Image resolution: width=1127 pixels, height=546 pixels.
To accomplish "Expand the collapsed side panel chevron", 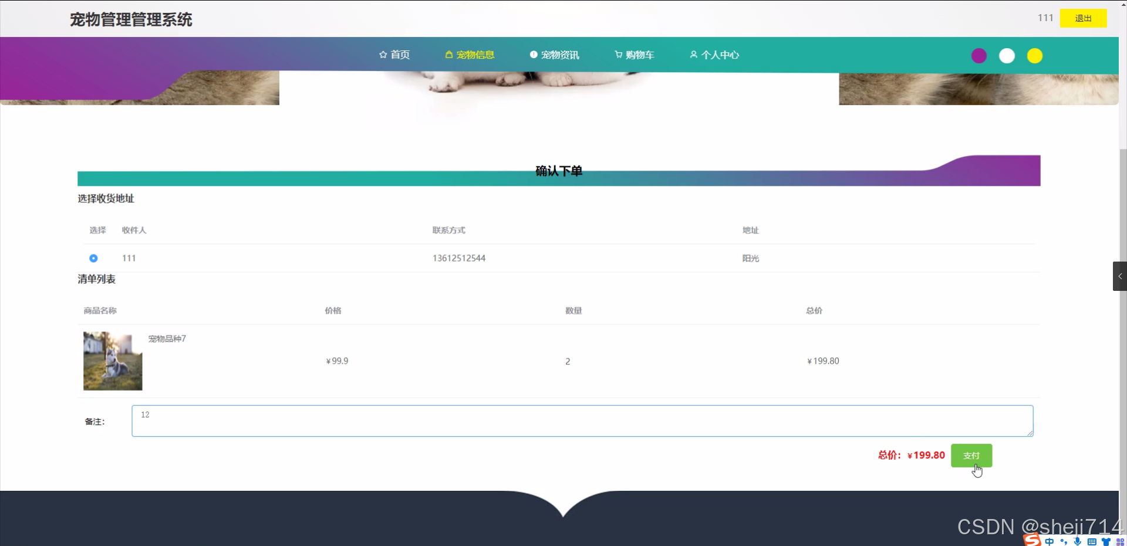I will pyautogui.click(x=1120, y=276).
